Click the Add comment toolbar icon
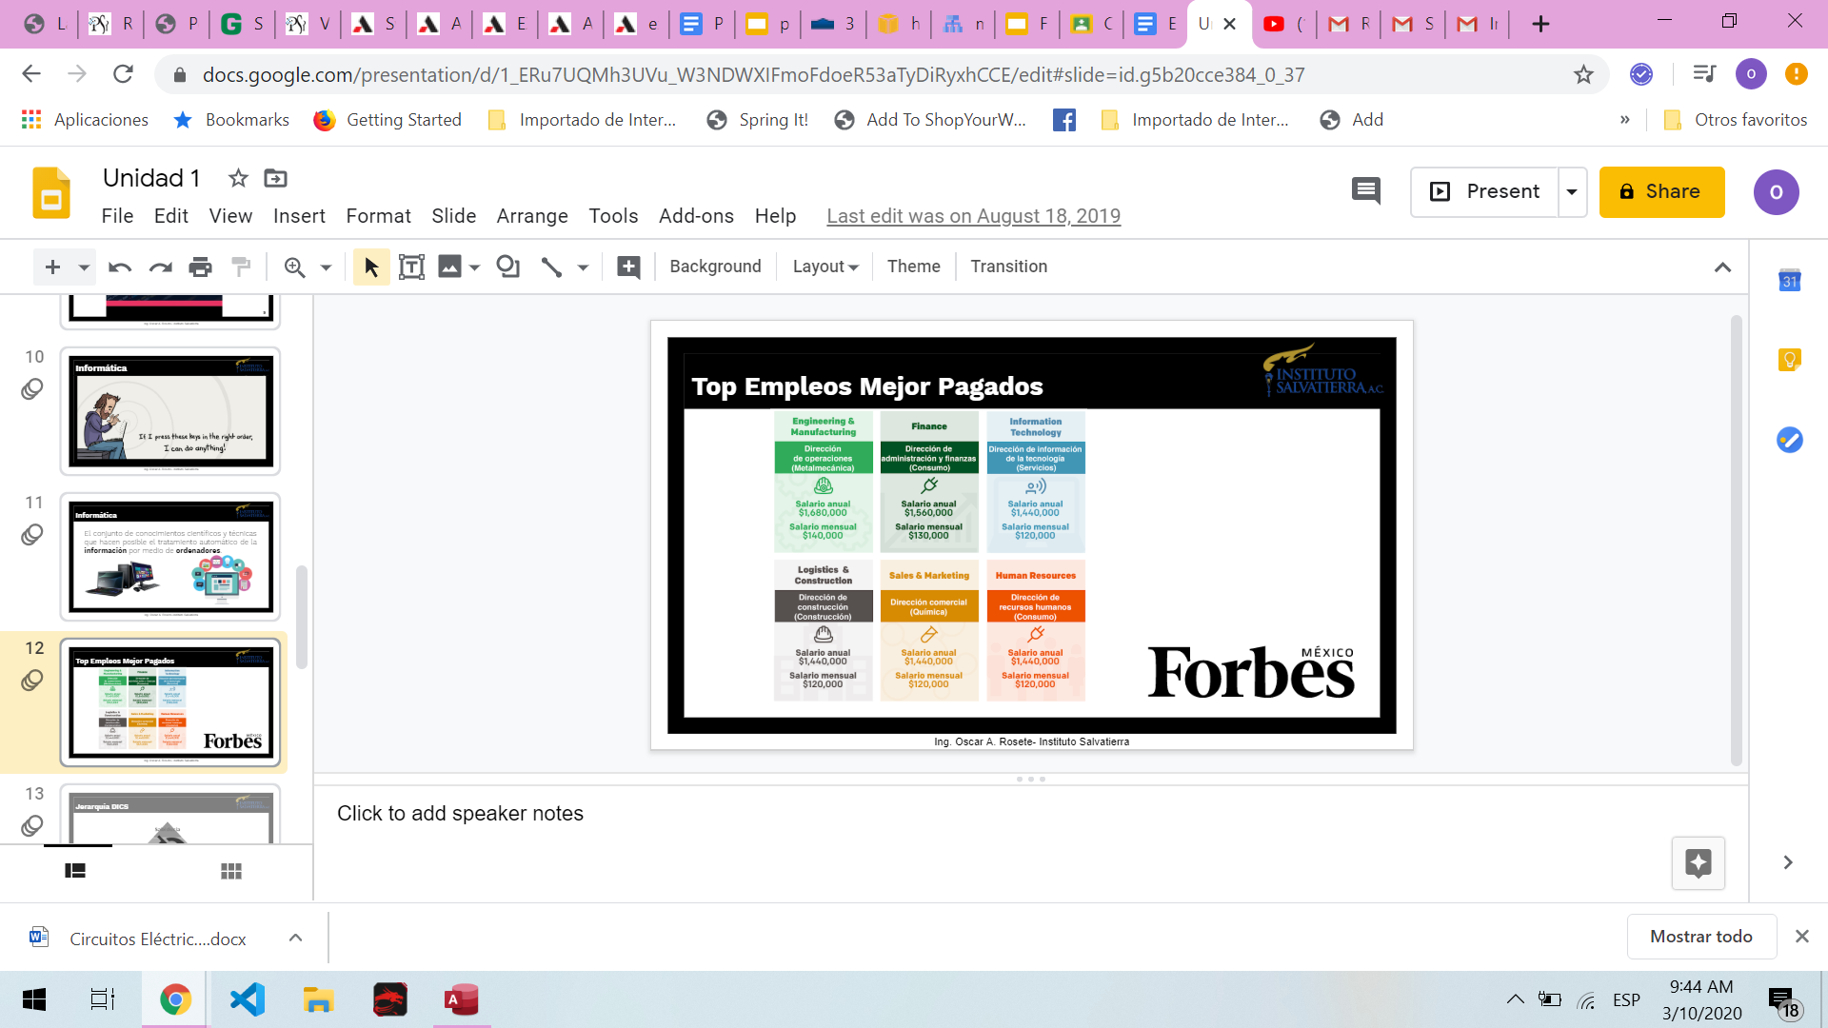 [628, 267]
